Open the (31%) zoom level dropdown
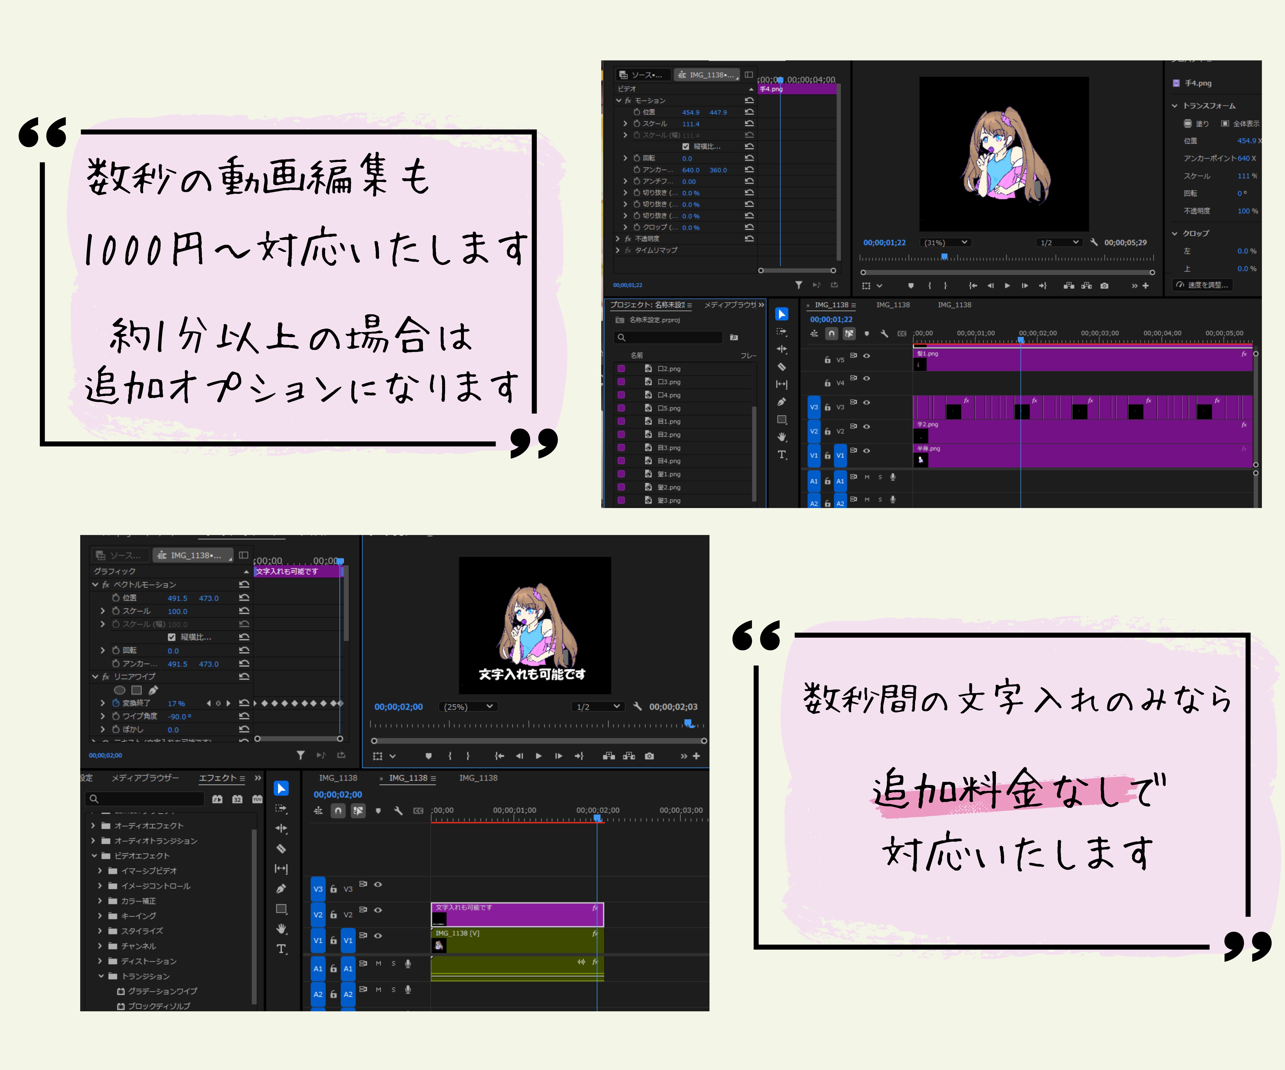1285x1070 pixels. tap(945, 242)
